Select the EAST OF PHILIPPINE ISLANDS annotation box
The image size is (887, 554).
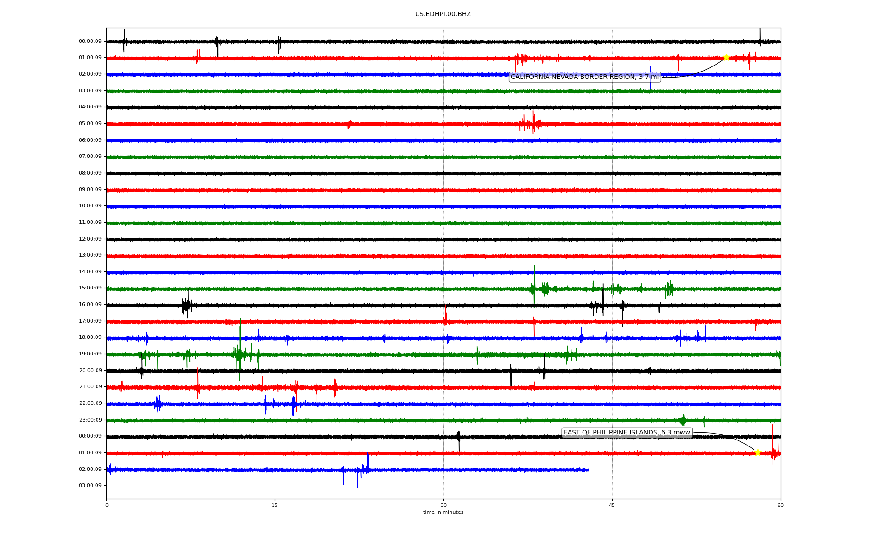click(x=627, y=433)
